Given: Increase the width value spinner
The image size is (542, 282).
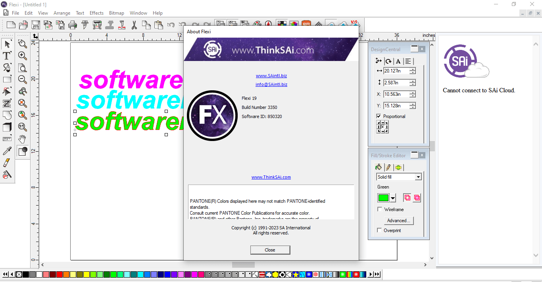Looking at the screenshot, I should pos(413,69).
